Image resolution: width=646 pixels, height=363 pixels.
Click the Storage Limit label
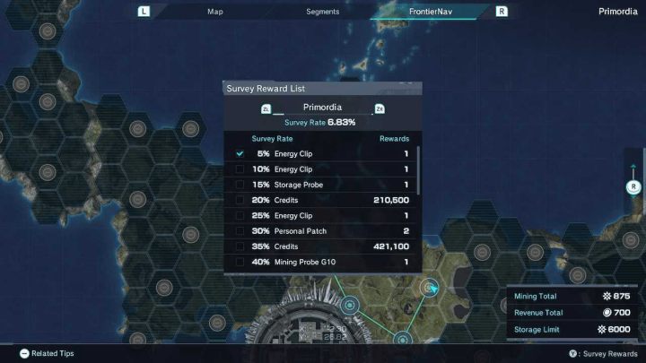click(537, 330)
